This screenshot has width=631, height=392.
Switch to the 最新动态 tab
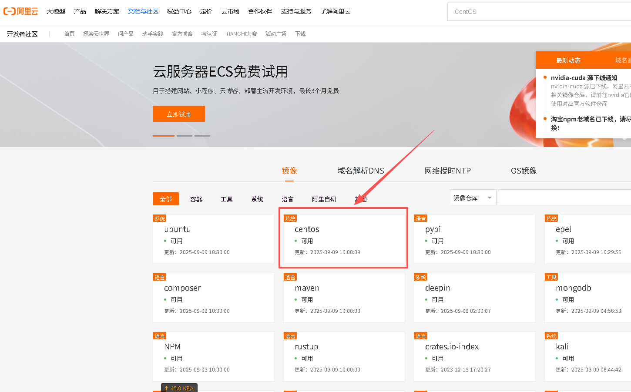[568, 60]
